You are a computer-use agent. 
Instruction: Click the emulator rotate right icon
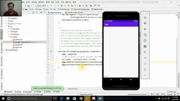145,41
